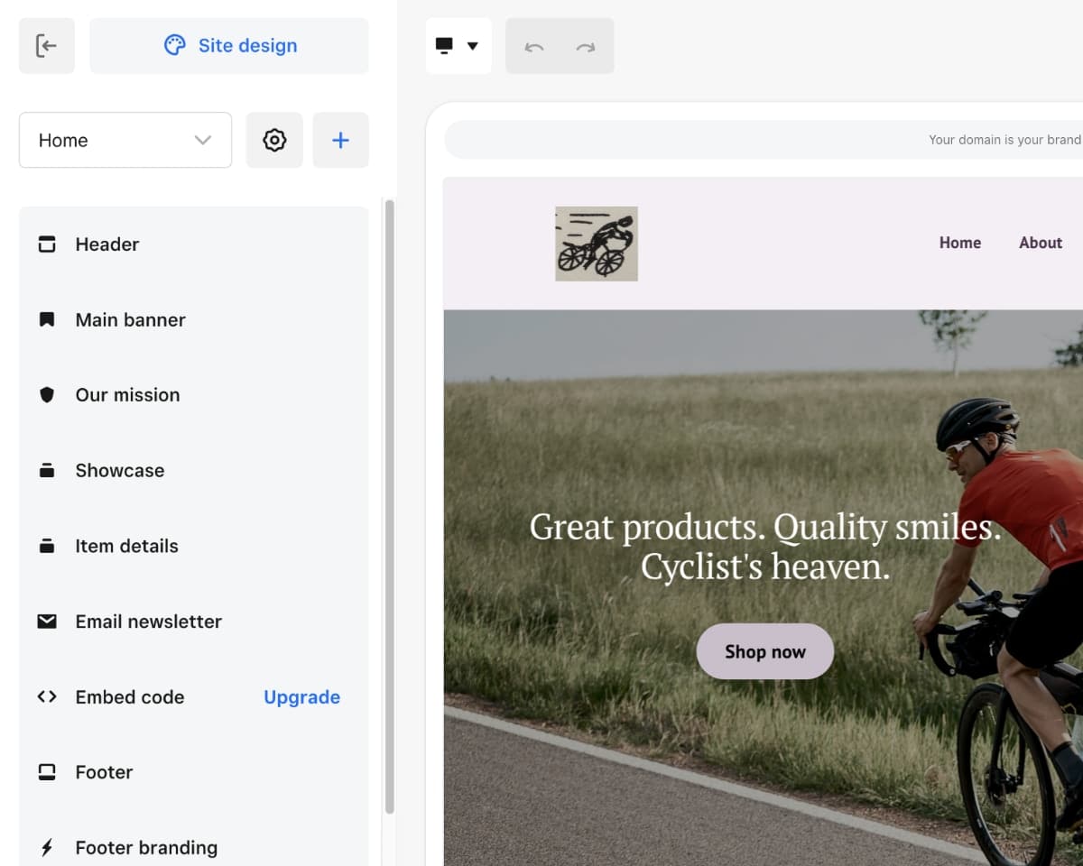This screenshot has width=1083, height=866.
Task: Add a new section with plus button
Action: pos(340,140)
